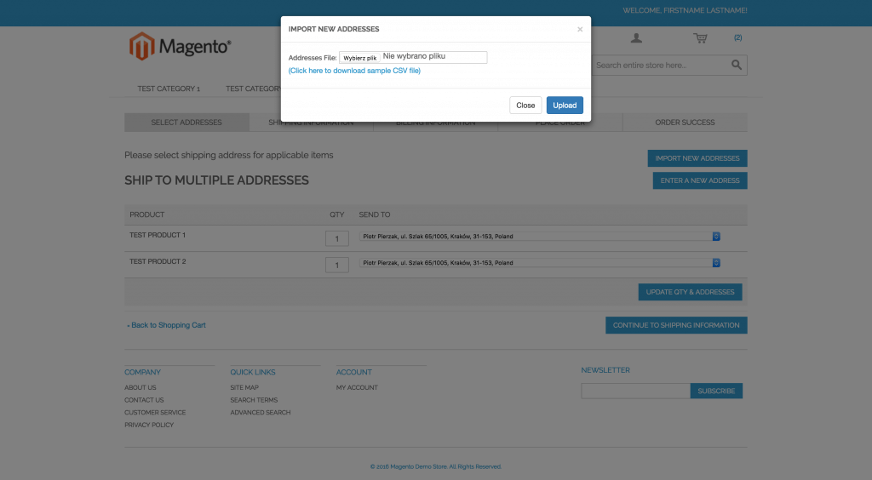The height and width of the screenshot is (480, 872).
Task: Click the Upload button
Action: coord(565,106)
